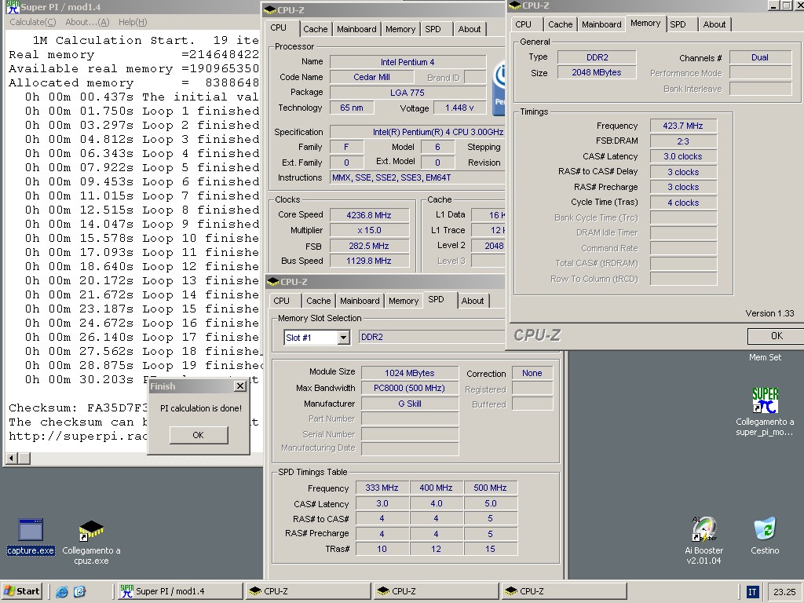Click the Module Size 1024 MBytes field
804x603 pixels.
tap(410, 373)
